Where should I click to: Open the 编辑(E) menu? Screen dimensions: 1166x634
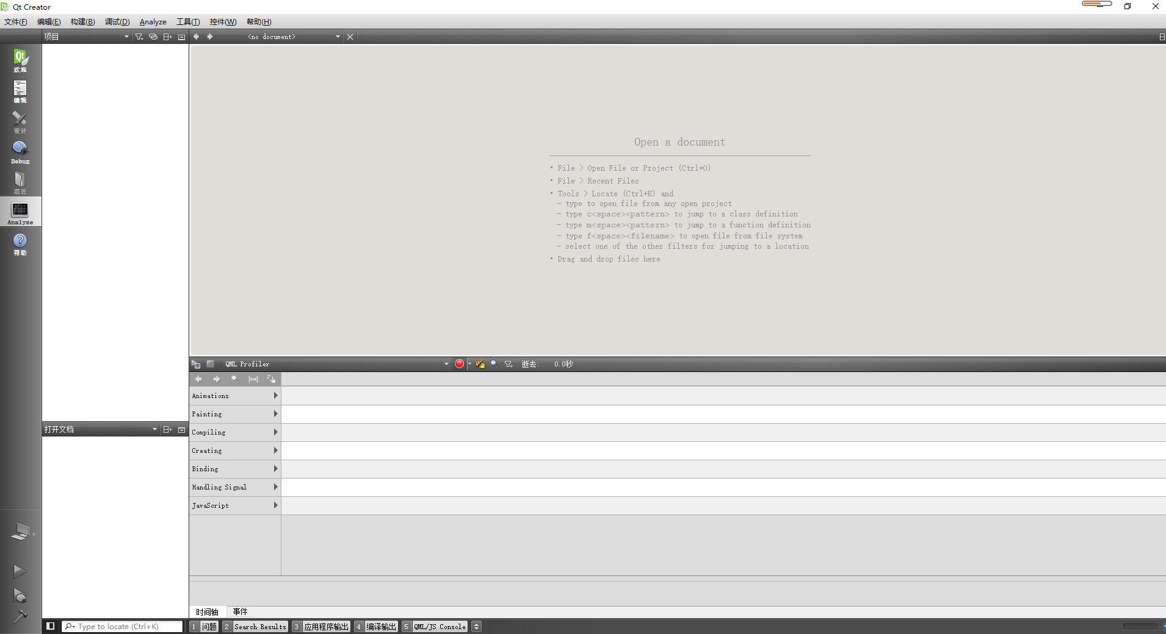pos(49,22)
